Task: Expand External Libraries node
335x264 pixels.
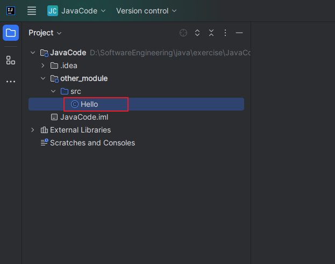Action: [x=33, y=130]
